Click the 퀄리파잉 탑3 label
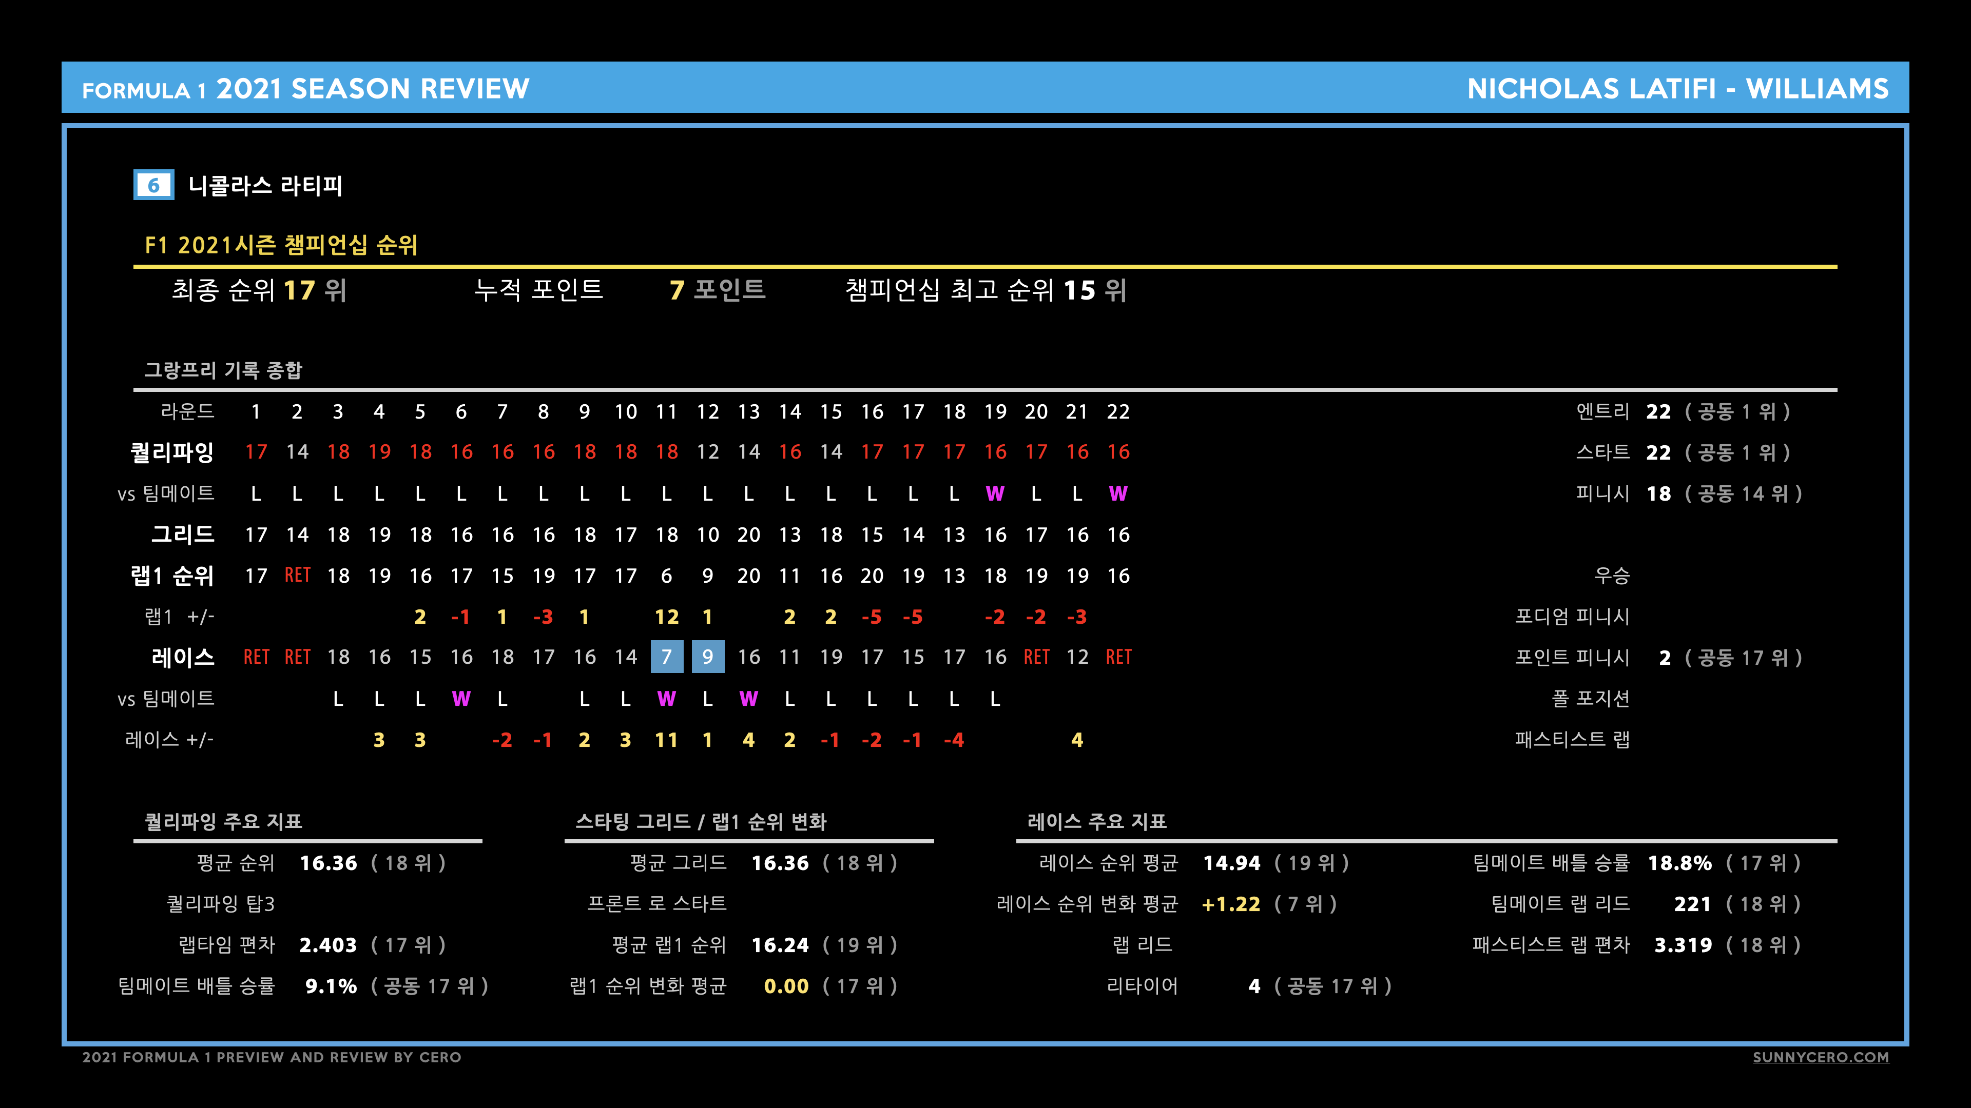Screen dimensions: 1971x1108 coord(220,904)
